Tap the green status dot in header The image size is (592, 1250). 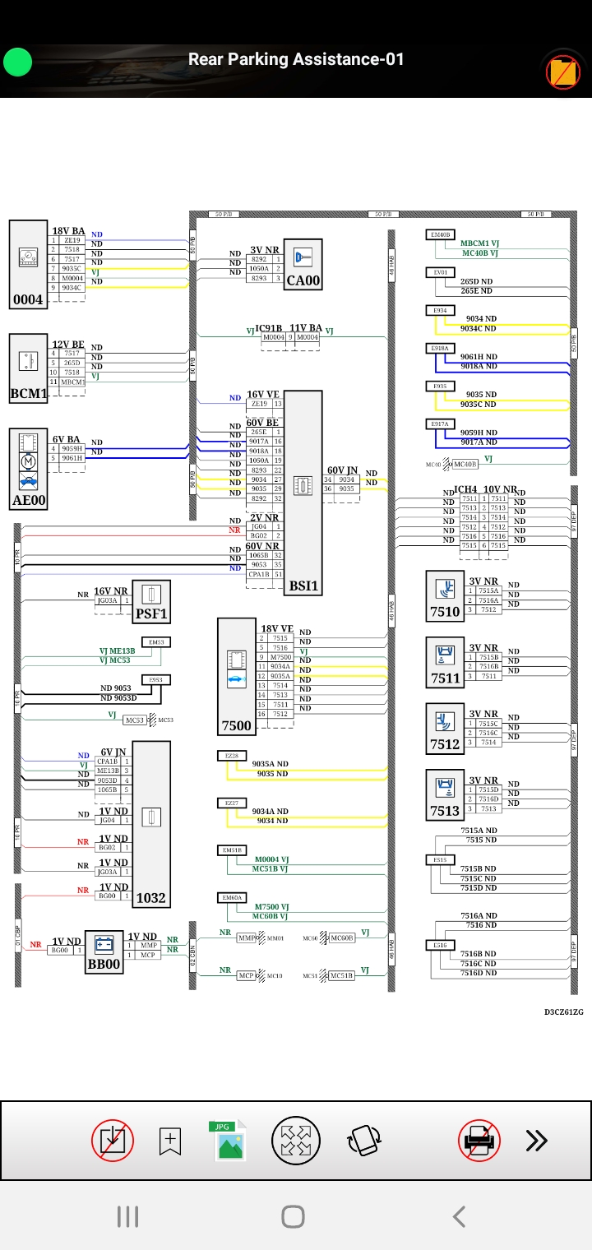[x=17, y=62]
